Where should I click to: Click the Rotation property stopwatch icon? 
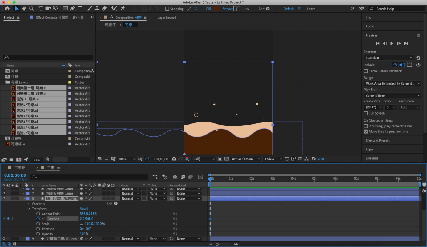click(x=38, y=229)
